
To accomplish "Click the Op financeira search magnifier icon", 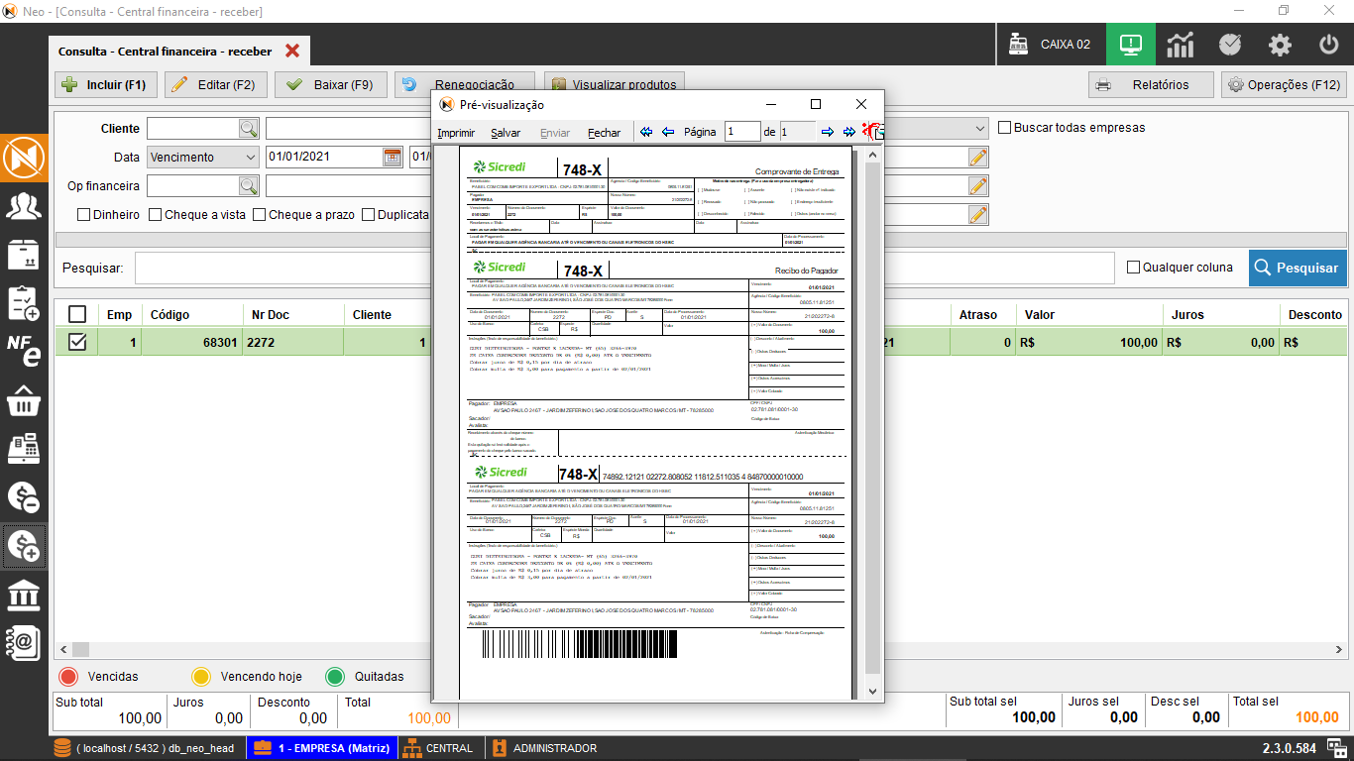I will tap(248, 185).
